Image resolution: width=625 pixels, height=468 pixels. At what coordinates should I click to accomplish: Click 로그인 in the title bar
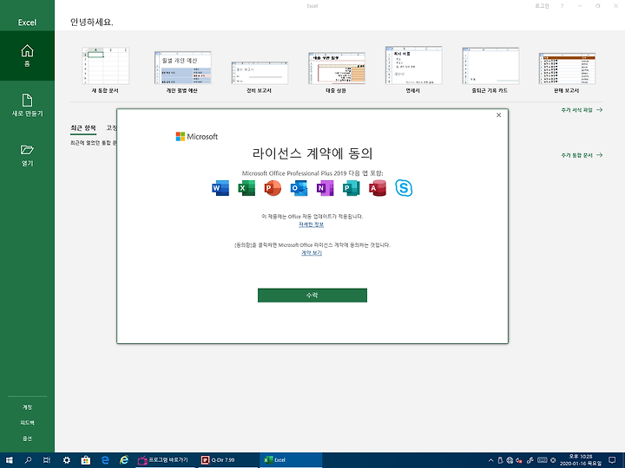click(542, 6)
